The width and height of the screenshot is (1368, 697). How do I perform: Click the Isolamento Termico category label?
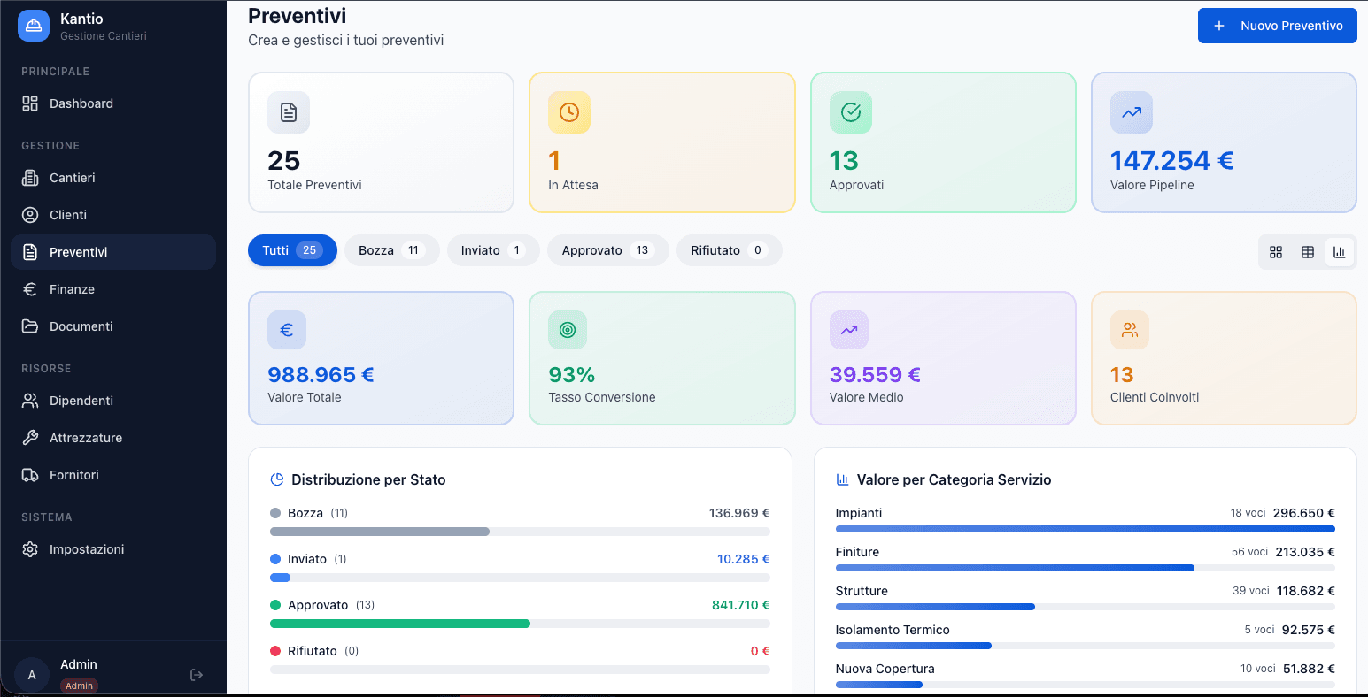(x=893, y=630)
